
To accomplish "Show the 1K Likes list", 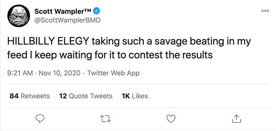I will [x=135, y=96].
